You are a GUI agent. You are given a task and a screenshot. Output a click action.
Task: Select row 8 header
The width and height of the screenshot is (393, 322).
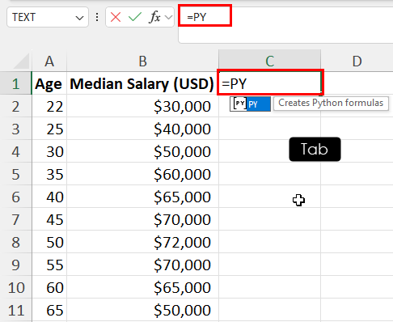pyautogui.click(x=15, y=242)
